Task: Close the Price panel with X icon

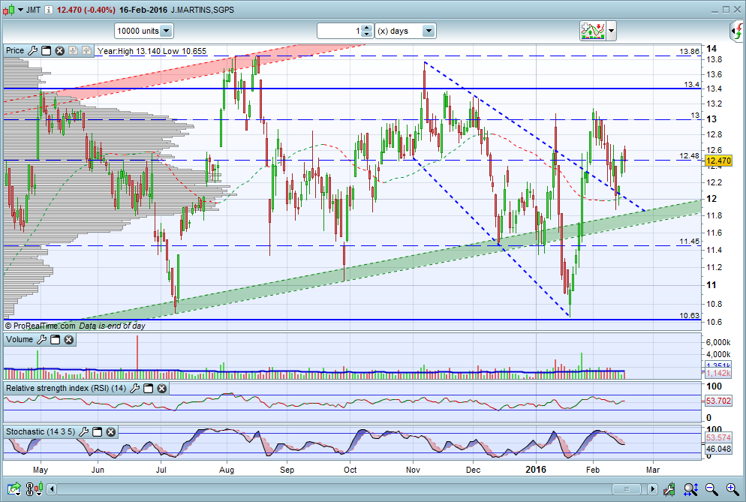Action: coord(59,50)
